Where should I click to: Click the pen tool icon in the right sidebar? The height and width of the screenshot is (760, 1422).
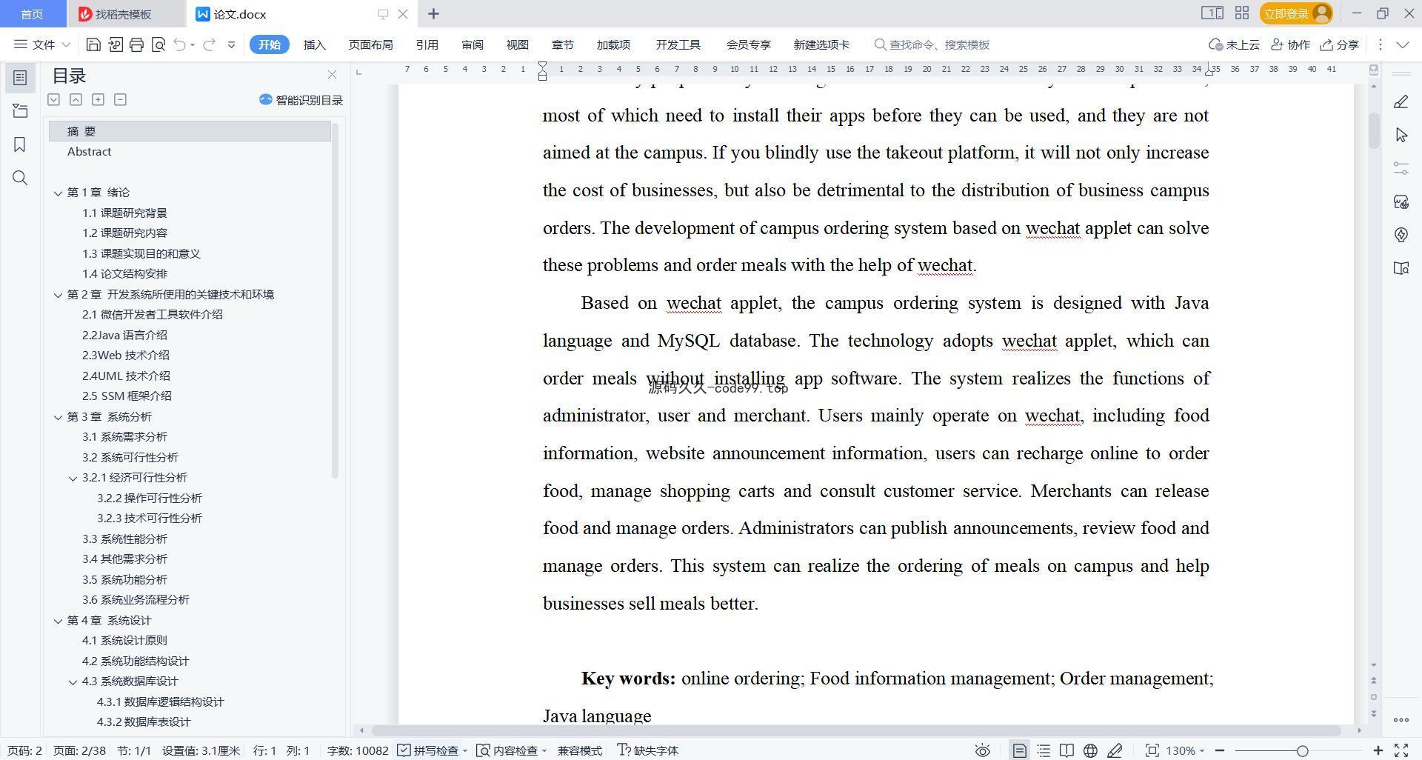click(x=1401, y=101)
